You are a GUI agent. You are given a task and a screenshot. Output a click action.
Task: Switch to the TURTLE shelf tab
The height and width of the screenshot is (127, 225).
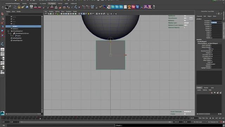pos(60,4)
